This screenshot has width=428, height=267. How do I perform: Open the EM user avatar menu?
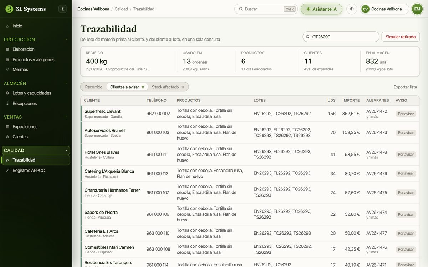417,9
